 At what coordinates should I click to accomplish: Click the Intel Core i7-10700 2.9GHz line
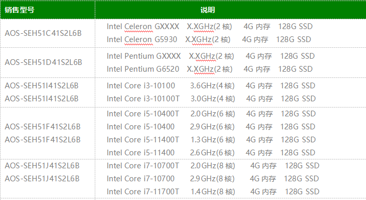213,179
